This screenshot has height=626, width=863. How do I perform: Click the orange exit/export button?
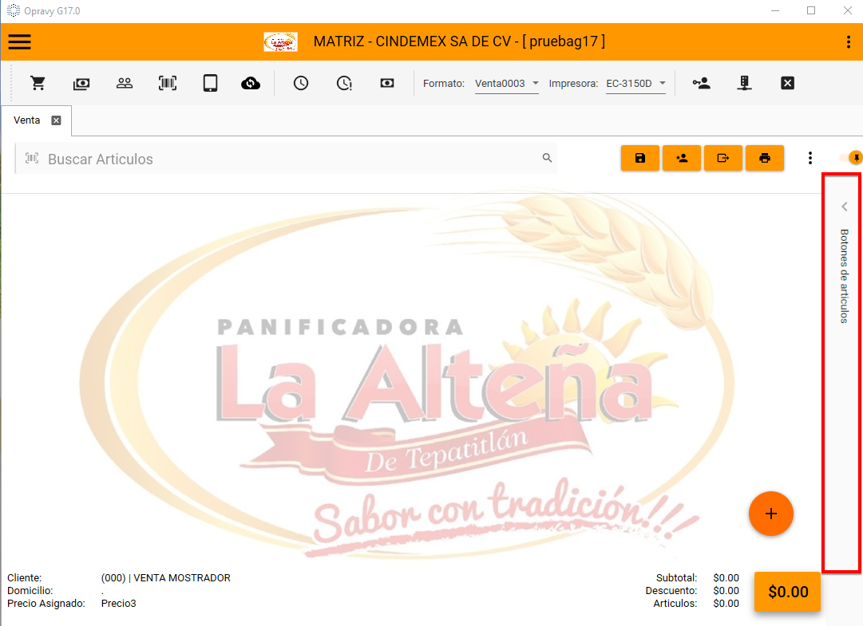click(723, 158)
